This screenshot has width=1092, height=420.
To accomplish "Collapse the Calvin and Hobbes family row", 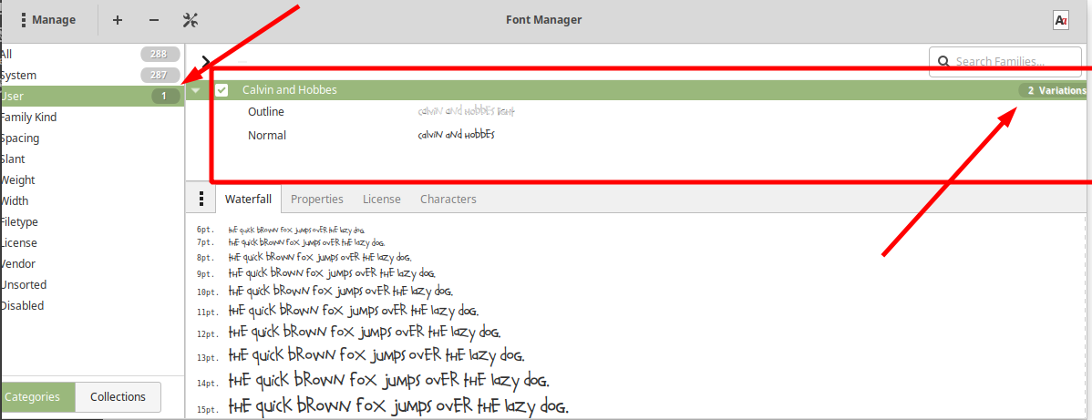I will click(196, 90).
